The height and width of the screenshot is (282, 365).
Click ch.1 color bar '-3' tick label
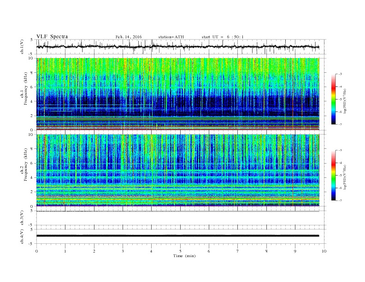[x=340, y=74]
